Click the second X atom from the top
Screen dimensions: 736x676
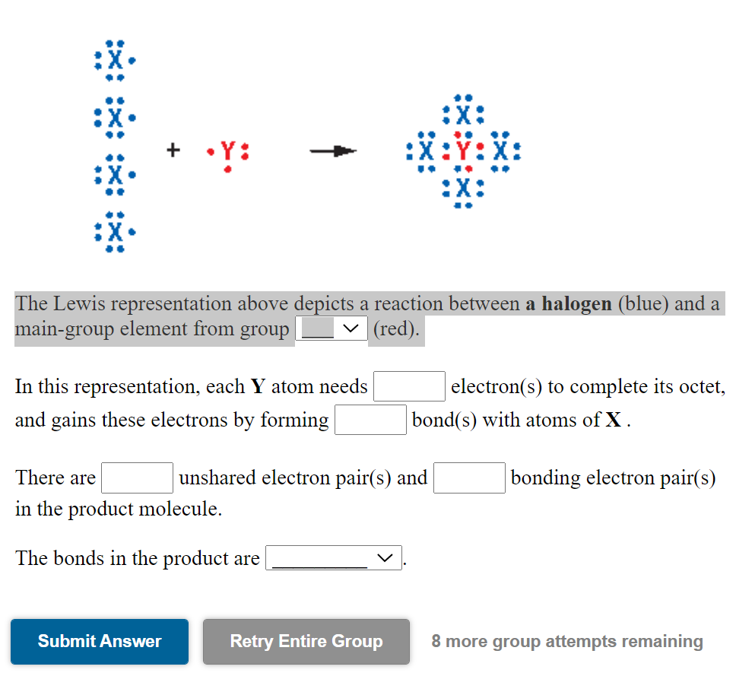(114, 118)
